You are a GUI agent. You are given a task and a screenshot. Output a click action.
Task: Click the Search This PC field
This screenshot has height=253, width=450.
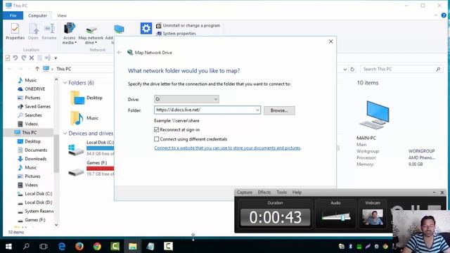click(401, 69)
